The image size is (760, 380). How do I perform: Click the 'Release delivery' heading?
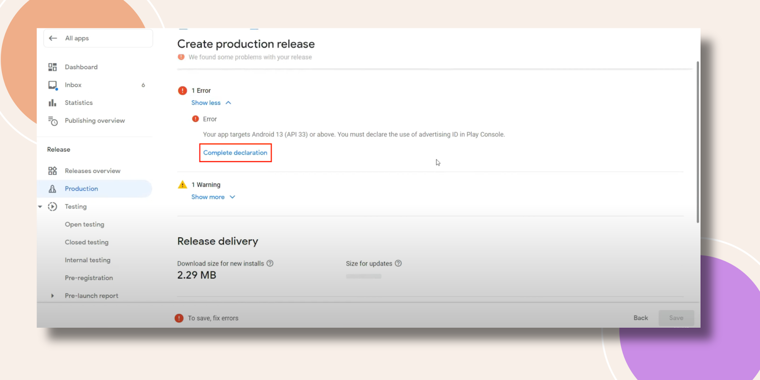click(x=218, y=241)
